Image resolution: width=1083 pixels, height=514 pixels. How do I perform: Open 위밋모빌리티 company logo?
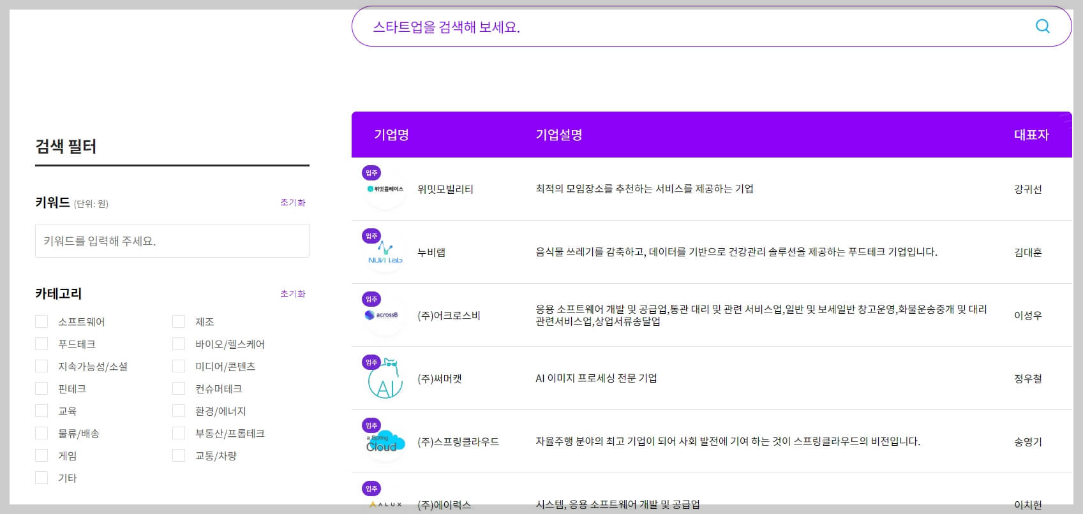tap(385, 189)
